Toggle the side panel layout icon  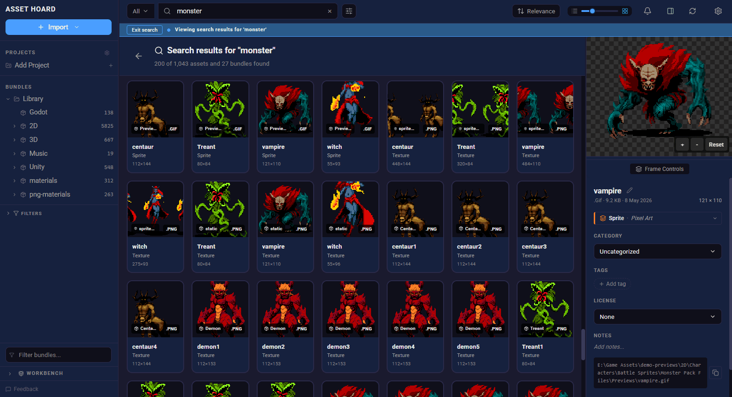[670, 11]
